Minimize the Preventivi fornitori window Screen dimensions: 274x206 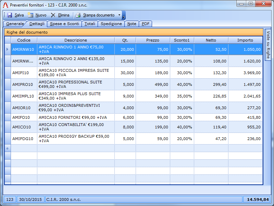coord(241,3)
